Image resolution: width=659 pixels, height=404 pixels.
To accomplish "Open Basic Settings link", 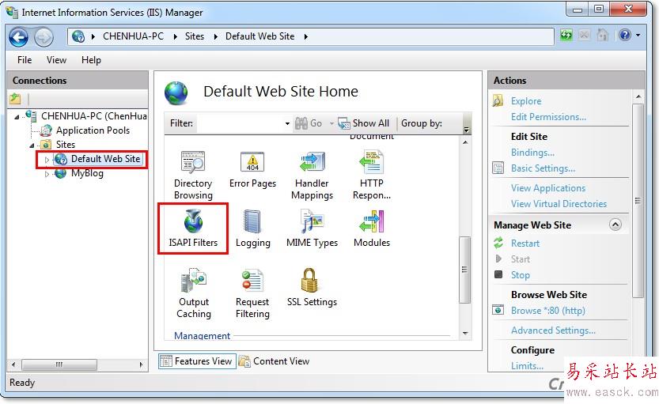I will click(x=543, y=168).
